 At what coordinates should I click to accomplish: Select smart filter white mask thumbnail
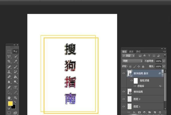tap(136, 81)
